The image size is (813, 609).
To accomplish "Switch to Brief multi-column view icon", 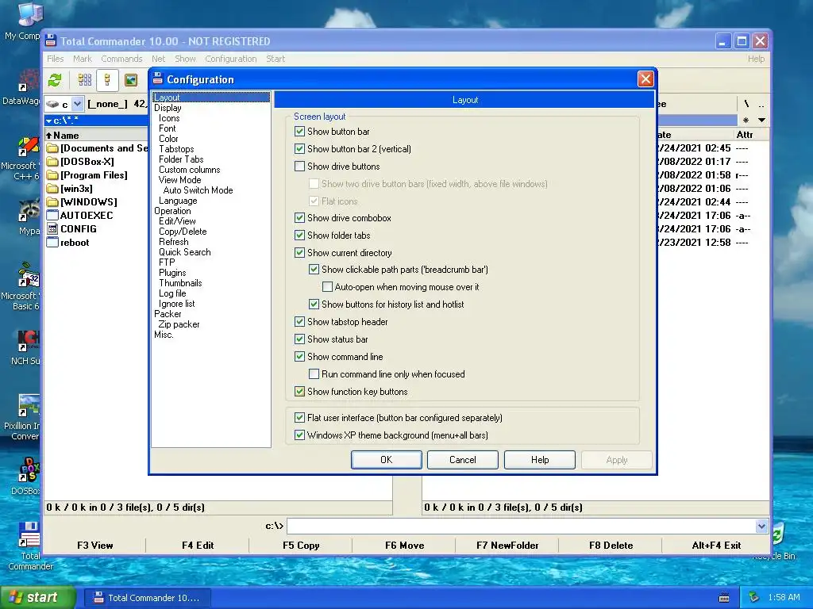I will tap(84, 80).
